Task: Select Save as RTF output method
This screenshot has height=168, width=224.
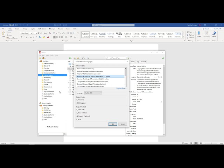Action: 77,110
